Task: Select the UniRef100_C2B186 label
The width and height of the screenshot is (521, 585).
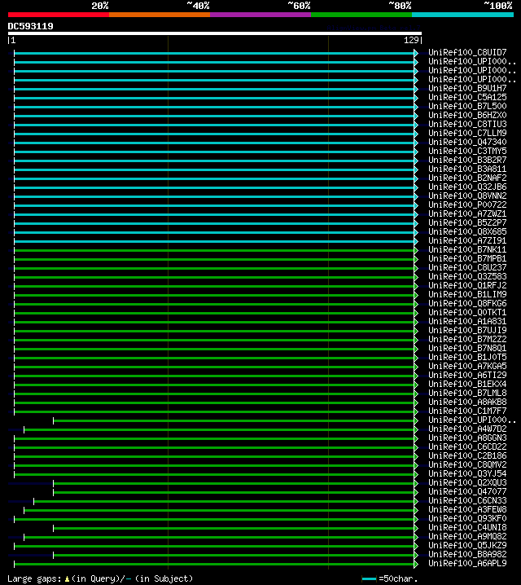Action: point(467,455)
